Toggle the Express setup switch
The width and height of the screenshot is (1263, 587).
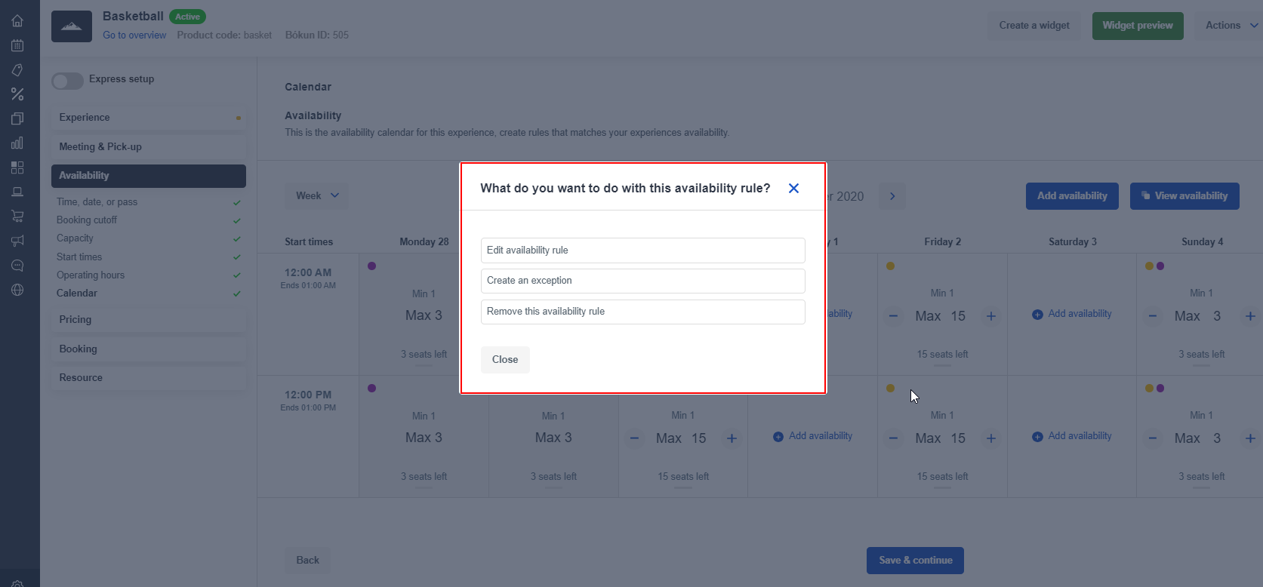[x=67, y=81]
